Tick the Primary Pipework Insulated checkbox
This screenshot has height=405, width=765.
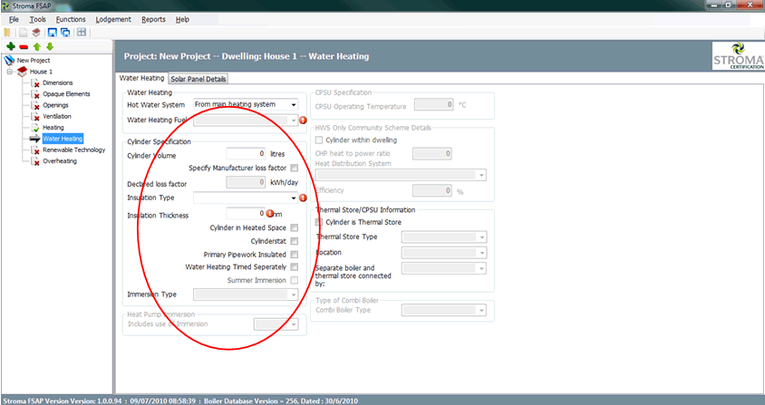(x=295, y=255)
